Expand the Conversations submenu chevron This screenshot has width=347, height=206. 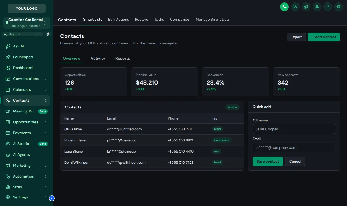tap(46, 79)
